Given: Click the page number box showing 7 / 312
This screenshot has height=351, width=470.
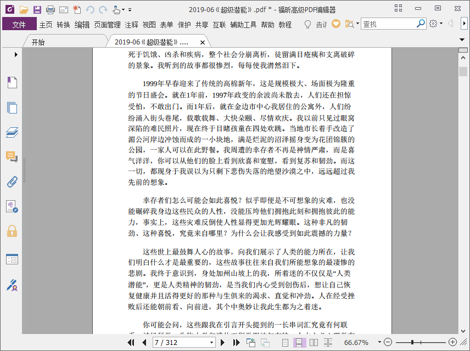Looking at the screenshot, I should pyautogui.click(x=181, y=343).
